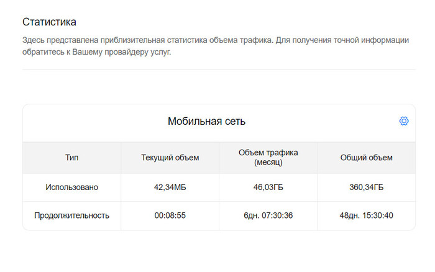
Task: Click the text "обратитесь к Вашему провайдеру услуг"
Action: (96, 52)
